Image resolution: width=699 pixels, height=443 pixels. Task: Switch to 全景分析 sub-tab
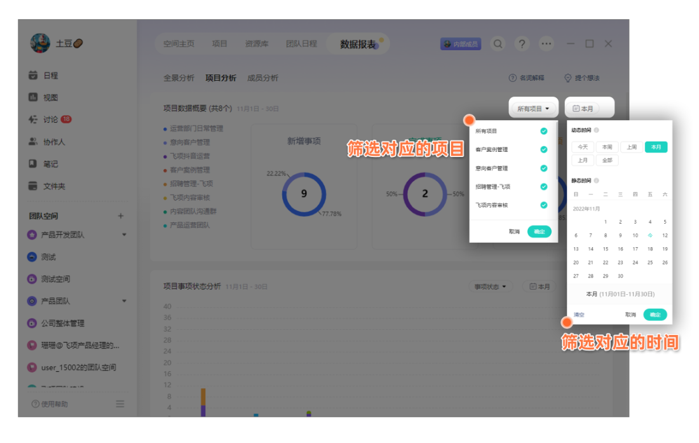tap(179, 78)
